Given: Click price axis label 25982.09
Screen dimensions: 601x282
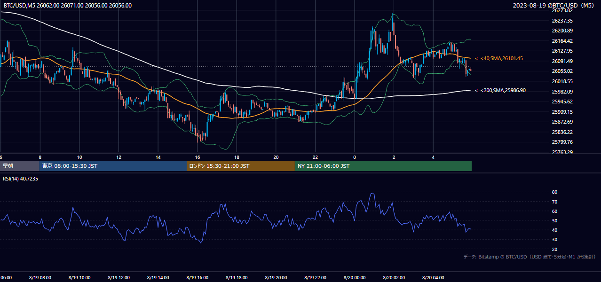Looking at the screenshot, I should (x=562, y=92).
